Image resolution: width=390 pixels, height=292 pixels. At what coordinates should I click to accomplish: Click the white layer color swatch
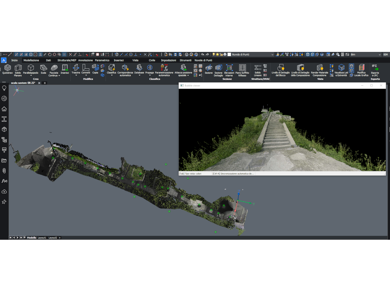pos(229,55)
